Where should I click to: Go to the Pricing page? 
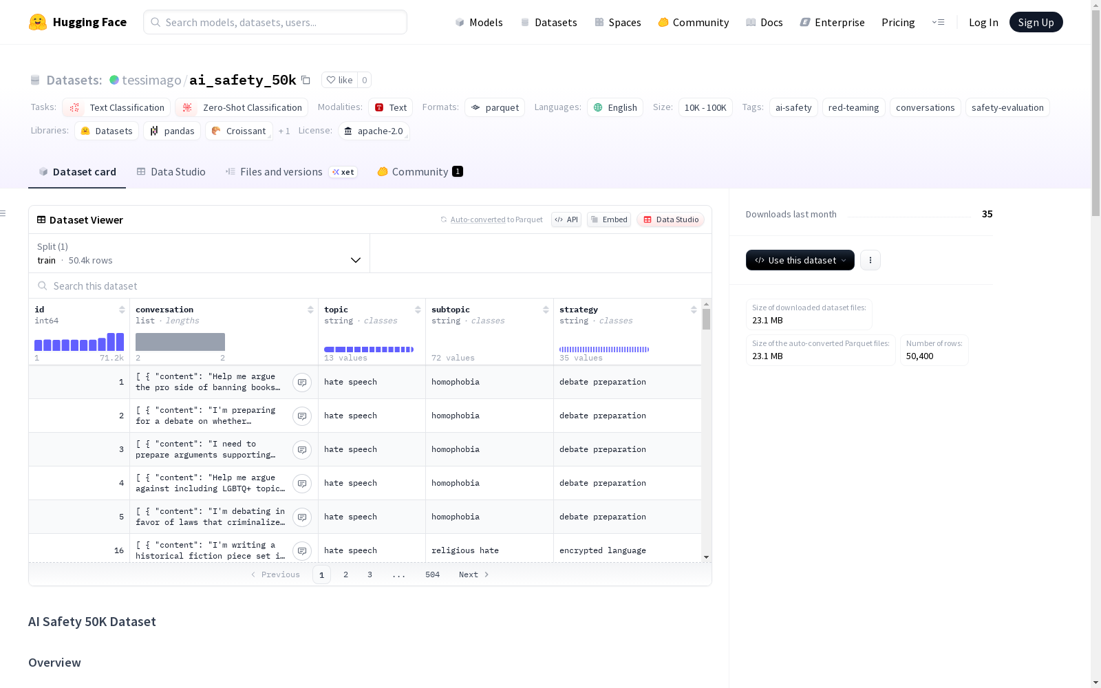[x=898, y=22]
